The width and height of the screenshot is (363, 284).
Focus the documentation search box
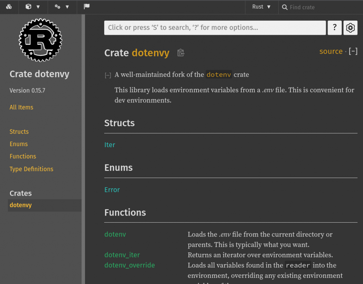[215, 28]
